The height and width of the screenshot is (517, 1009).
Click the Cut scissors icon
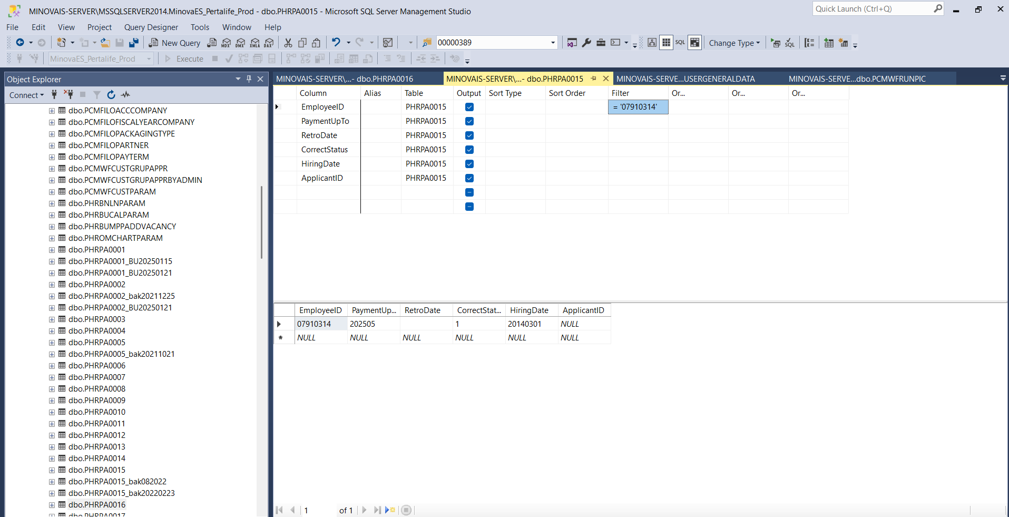(288, 43)
